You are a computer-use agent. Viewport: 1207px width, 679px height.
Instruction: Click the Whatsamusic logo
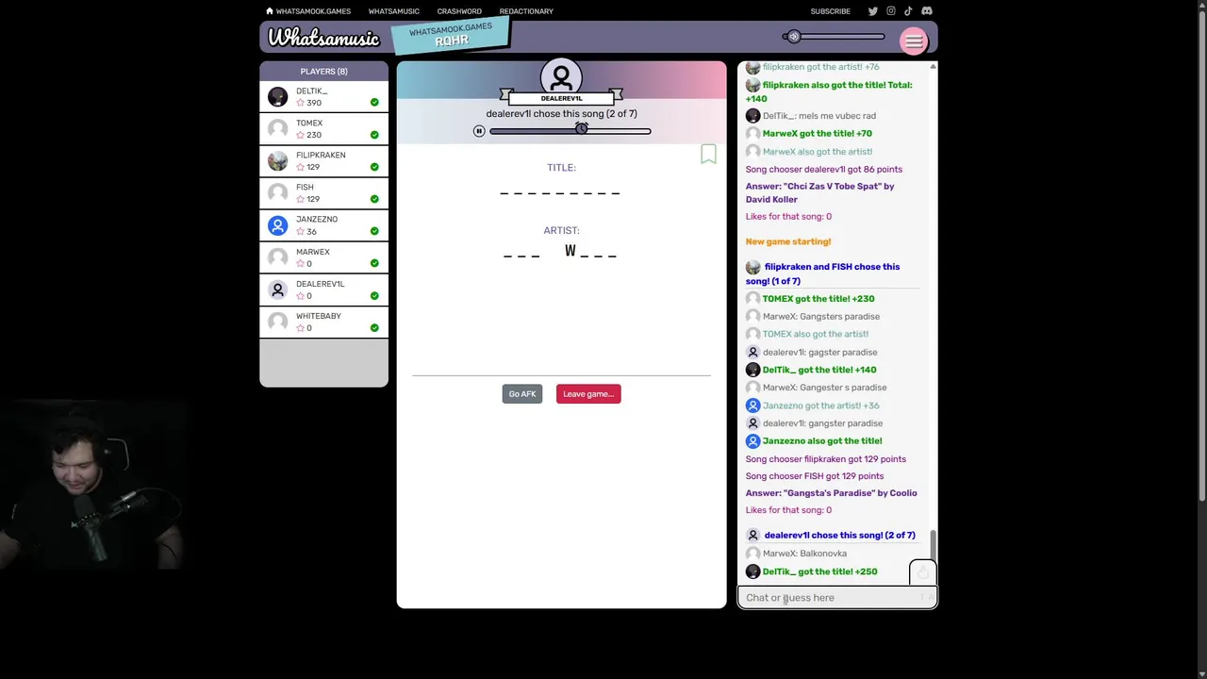coord(323,38)
